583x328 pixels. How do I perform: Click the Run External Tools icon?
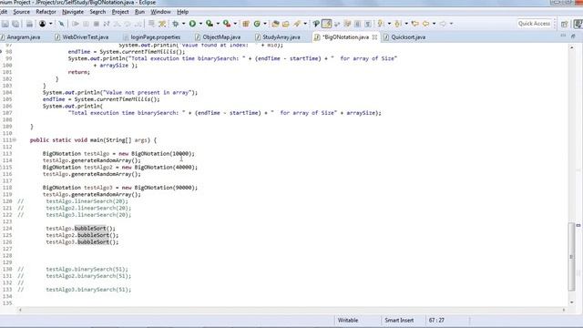[x=227, y=24]
